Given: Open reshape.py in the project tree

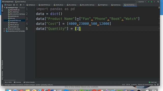Looking at the screenshot, I should pyautogui.click(x=13, y=22).
